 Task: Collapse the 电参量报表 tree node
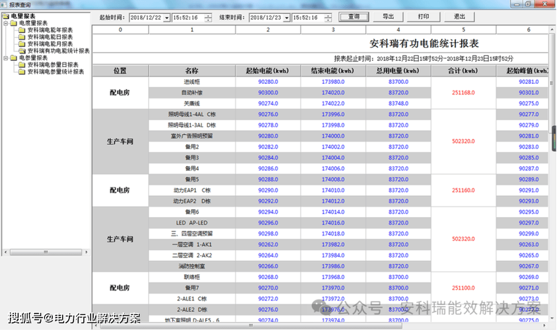click(6, 57)
